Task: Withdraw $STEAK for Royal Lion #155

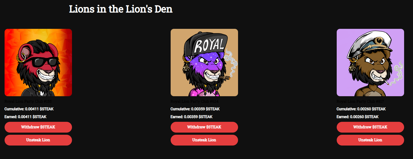Action: pos(38,127)
